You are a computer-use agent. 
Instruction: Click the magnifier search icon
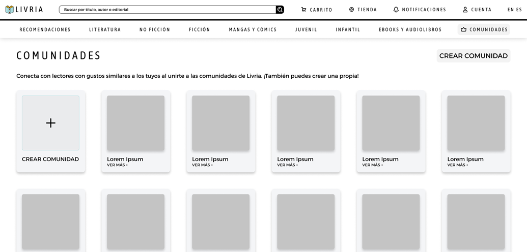[x=280, y=10]
